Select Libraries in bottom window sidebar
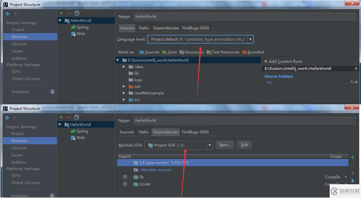Screen dimensions: 361x198 coord(19,148)
